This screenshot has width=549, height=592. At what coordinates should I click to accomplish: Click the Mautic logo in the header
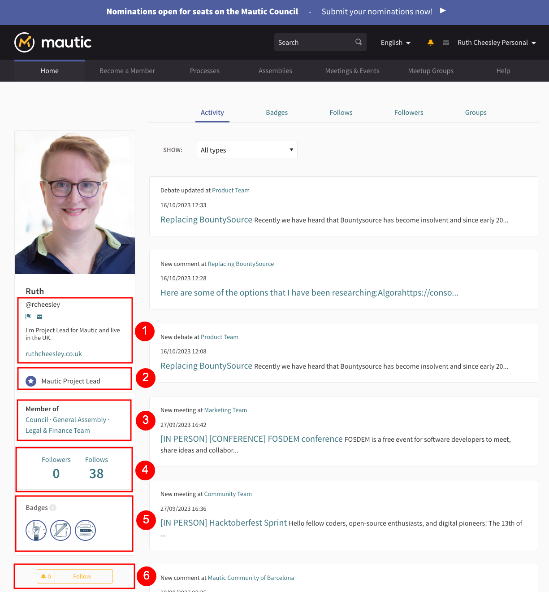tap(53, 43)
